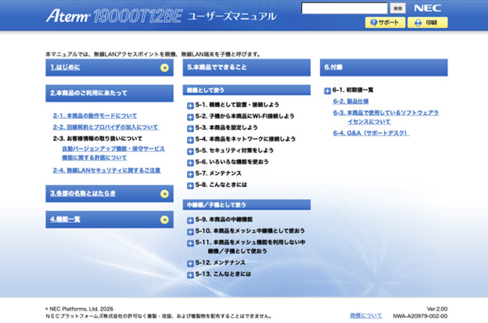Expand 5-5. セキュリティ対策をしよう plus icon
This screenshot has width=488, height=323.
(x=190, y=152)
